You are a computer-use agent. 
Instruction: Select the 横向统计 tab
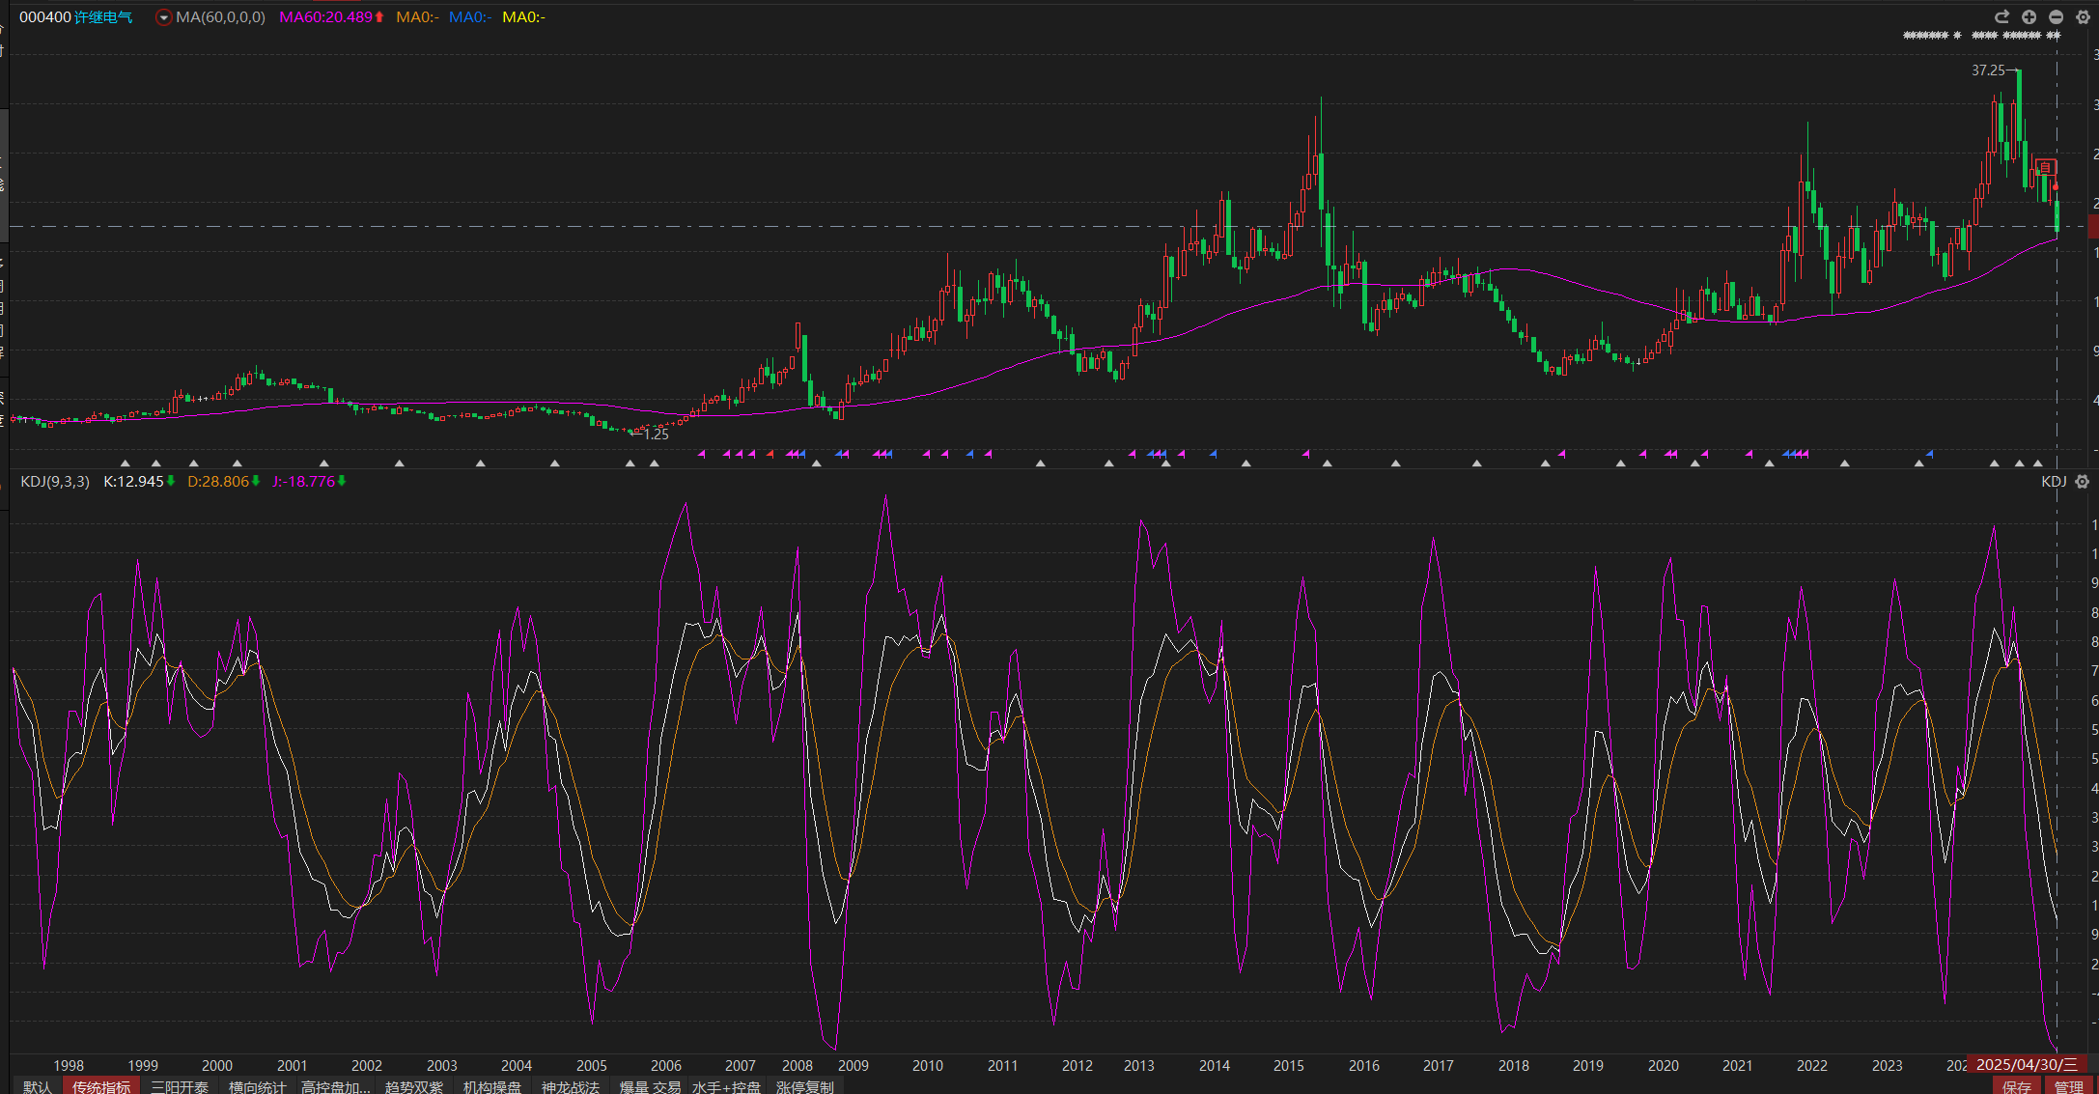257,1086
